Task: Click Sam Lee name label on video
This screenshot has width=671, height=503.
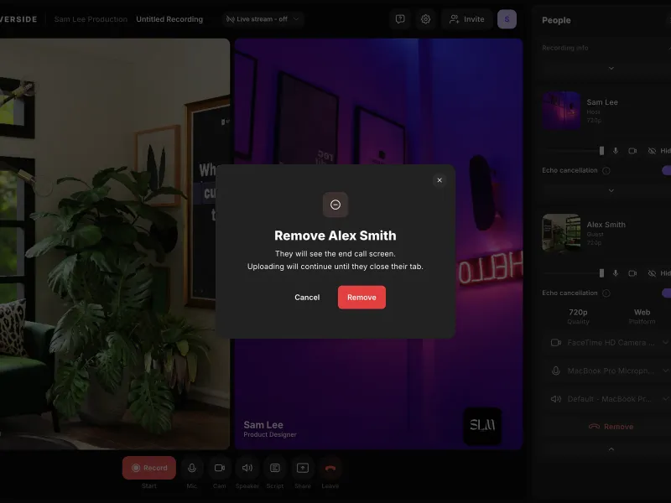Action: click(263, 425)
